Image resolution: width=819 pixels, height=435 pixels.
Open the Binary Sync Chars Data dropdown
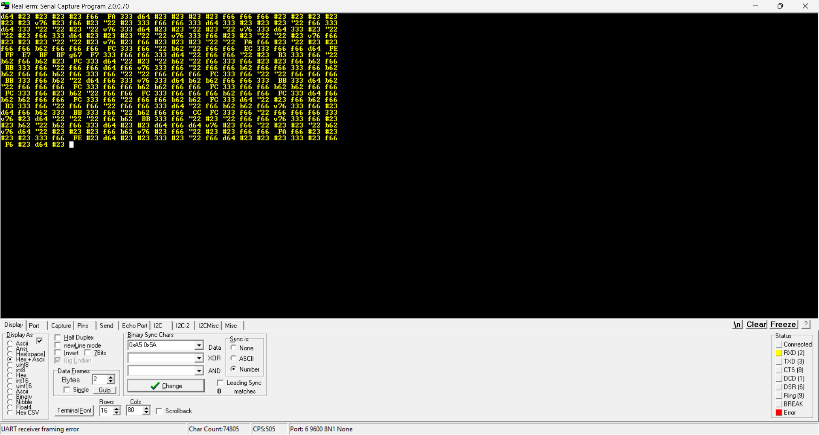click(199, 345)
